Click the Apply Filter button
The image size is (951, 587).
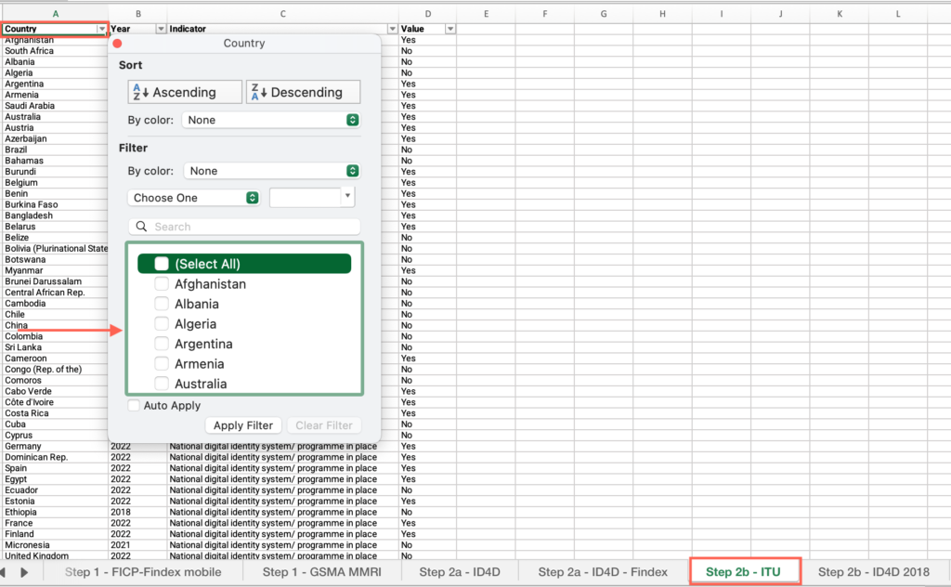pos(243,425)
